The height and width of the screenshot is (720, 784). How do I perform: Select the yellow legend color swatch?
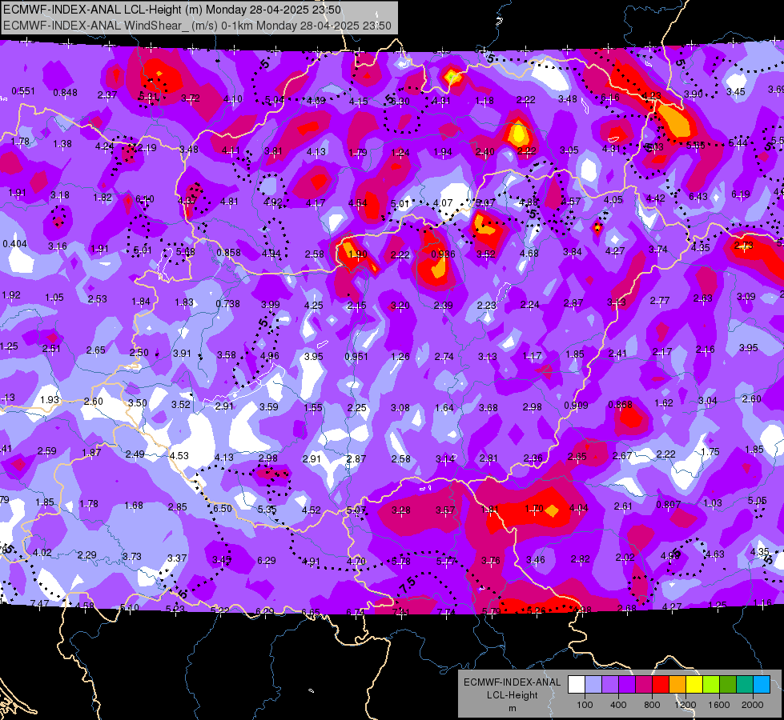point(694,684)
